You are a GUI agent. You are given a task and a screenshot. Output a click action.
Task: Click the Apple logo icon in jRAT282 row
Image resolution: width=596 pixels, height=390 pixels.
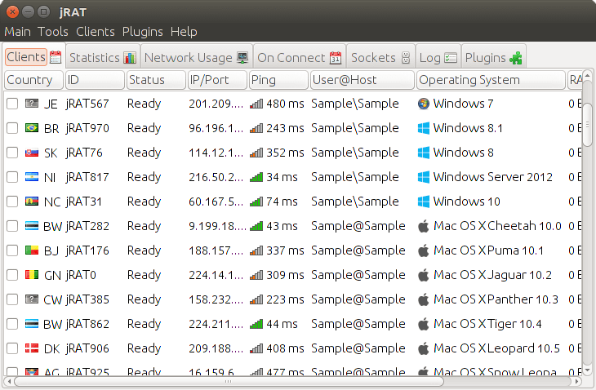[x=423, y=226]
